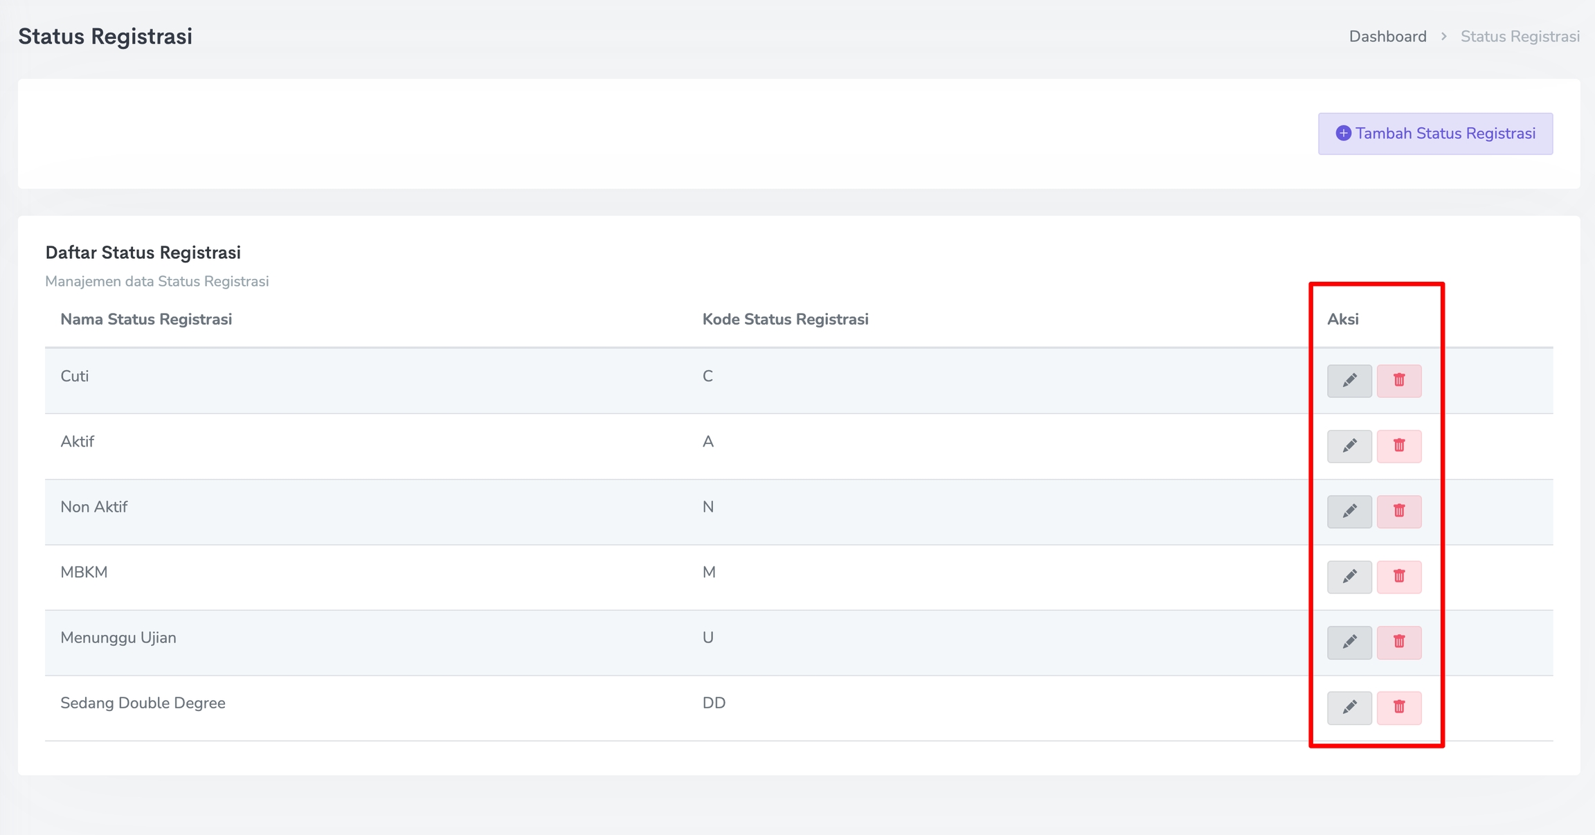Image resolution: width=1595 pixels, height=835 pixels.
Task: Edit Sedang Double Degree status
Action: pyautogui.click(x=1349, y=708)
